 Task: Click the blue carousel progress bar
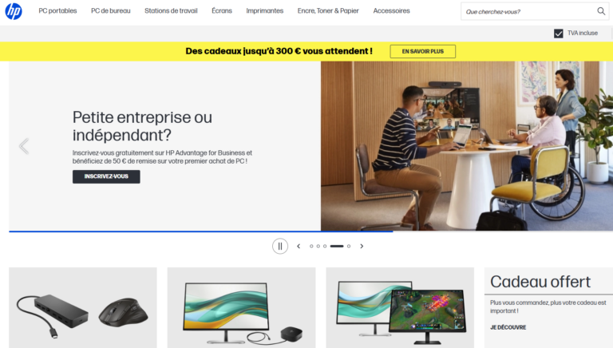point(201,231)
